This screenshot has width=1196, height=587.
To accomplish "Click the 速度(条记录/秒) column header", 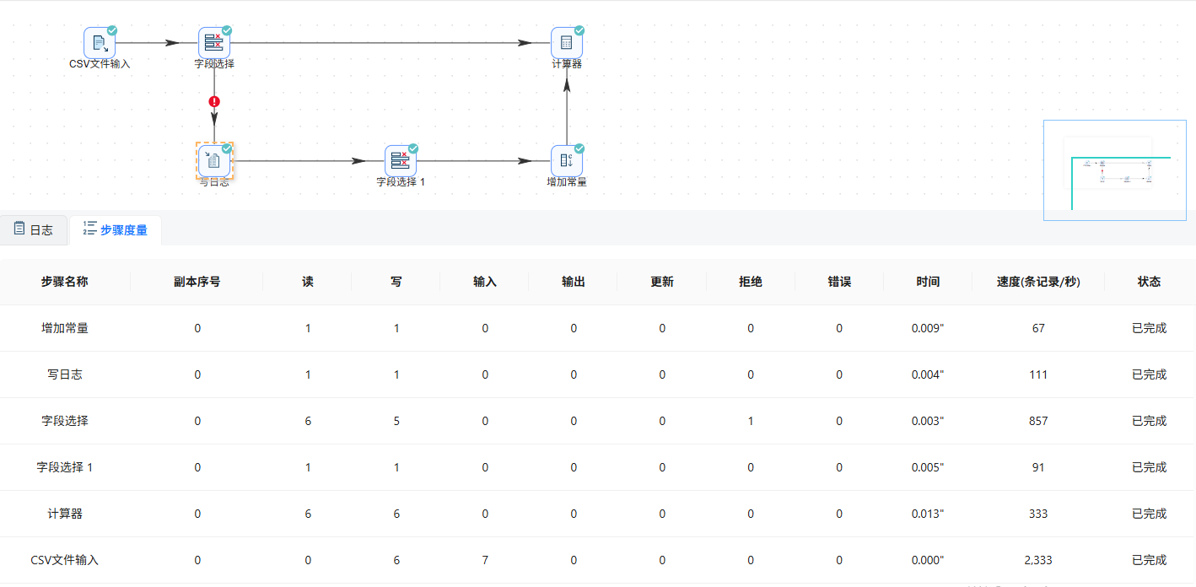I will (x=1038, y=282).
